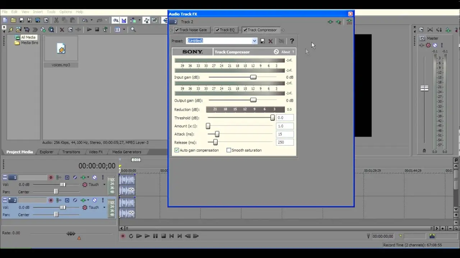
Task: Open the Undo history dropdown arrow
Action: pos(92,20)
